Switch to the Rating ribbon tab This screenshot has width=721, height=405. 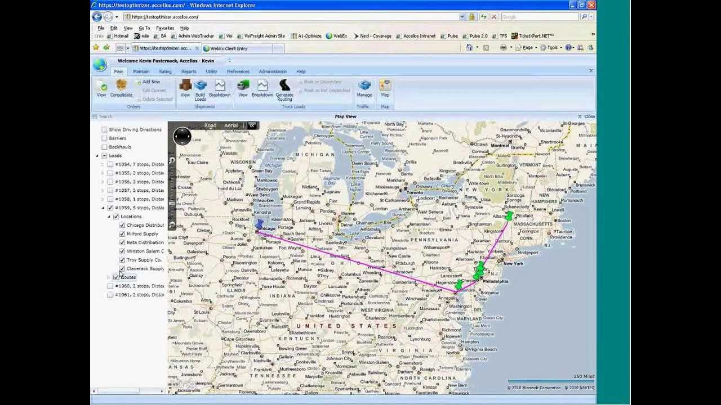(x=165, y=71)
